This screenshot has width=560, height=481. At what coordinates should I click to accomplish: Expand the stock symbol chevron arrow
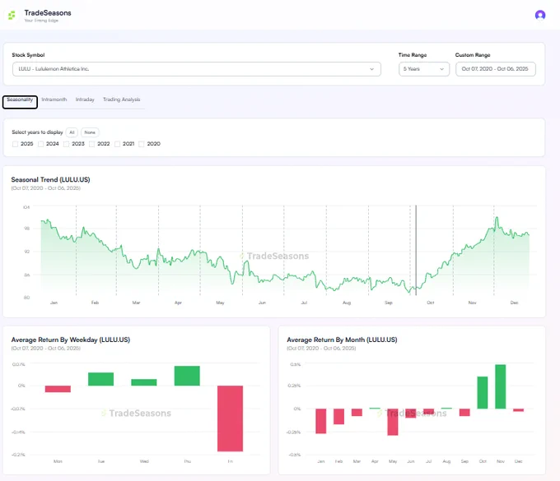[x=371, y=69]
